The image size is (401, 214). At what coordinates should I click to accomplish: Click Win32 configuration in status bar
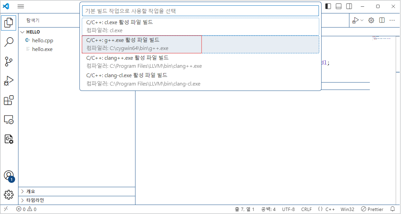coord(347,209)
